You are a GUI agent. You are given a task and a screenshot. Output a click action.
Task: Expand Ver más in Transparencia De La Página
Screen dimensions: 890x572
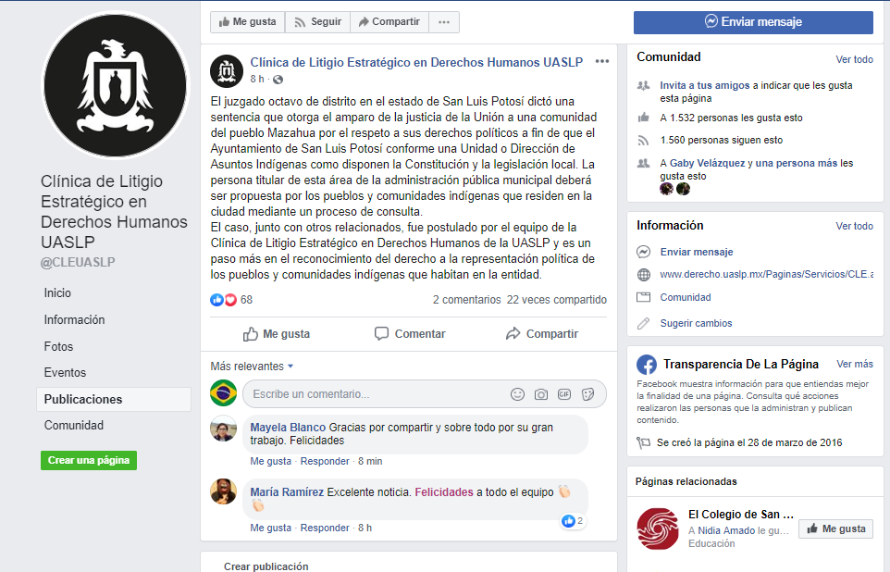click(855, 364)
